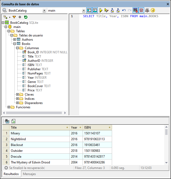Toggle the database browser pane button
This screenshot has width=171, height=179.
(89, 11)
